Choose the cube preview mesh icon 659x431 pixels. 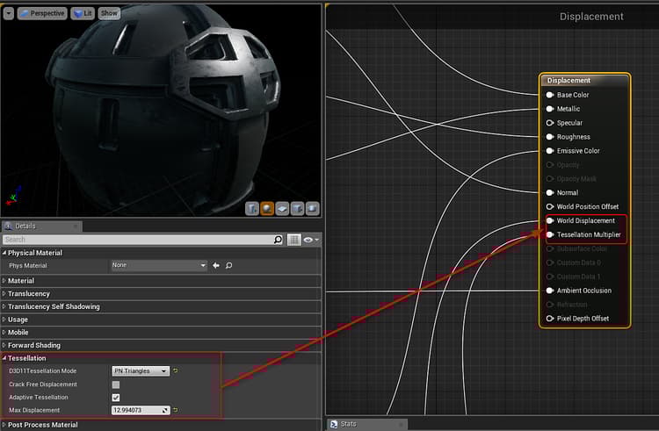coord(297,208)
